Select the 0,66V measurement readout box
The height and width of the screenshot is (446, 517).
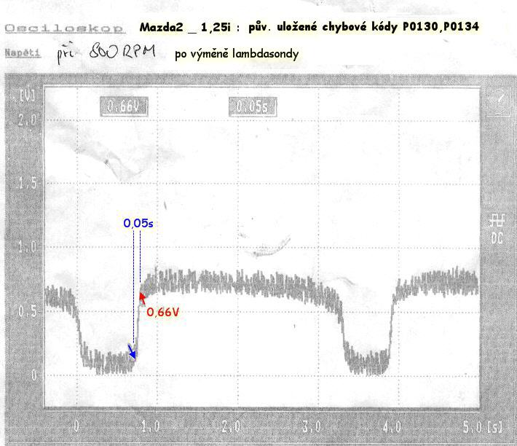click(124, 107)
